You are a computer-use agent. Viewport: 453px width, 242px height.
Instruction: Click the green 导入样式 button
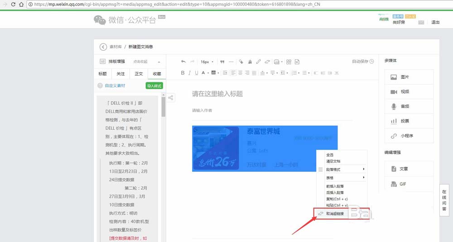[154, 85]
